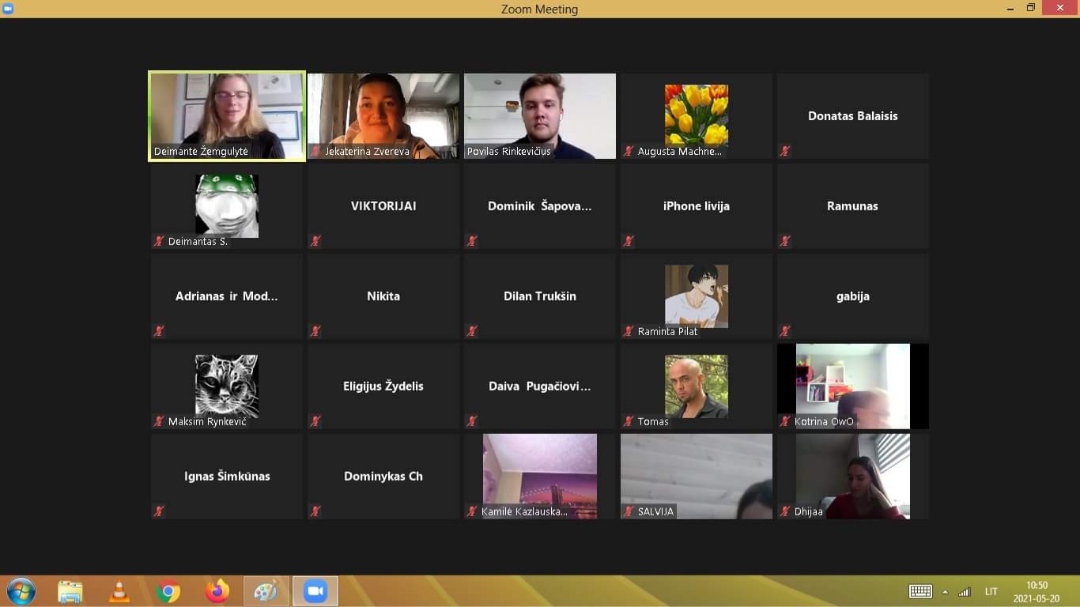Select Donatas Balaisis participant tile
Viewport: 1080px width, 607px height.
pyautogui.click(x=853, y=116)
